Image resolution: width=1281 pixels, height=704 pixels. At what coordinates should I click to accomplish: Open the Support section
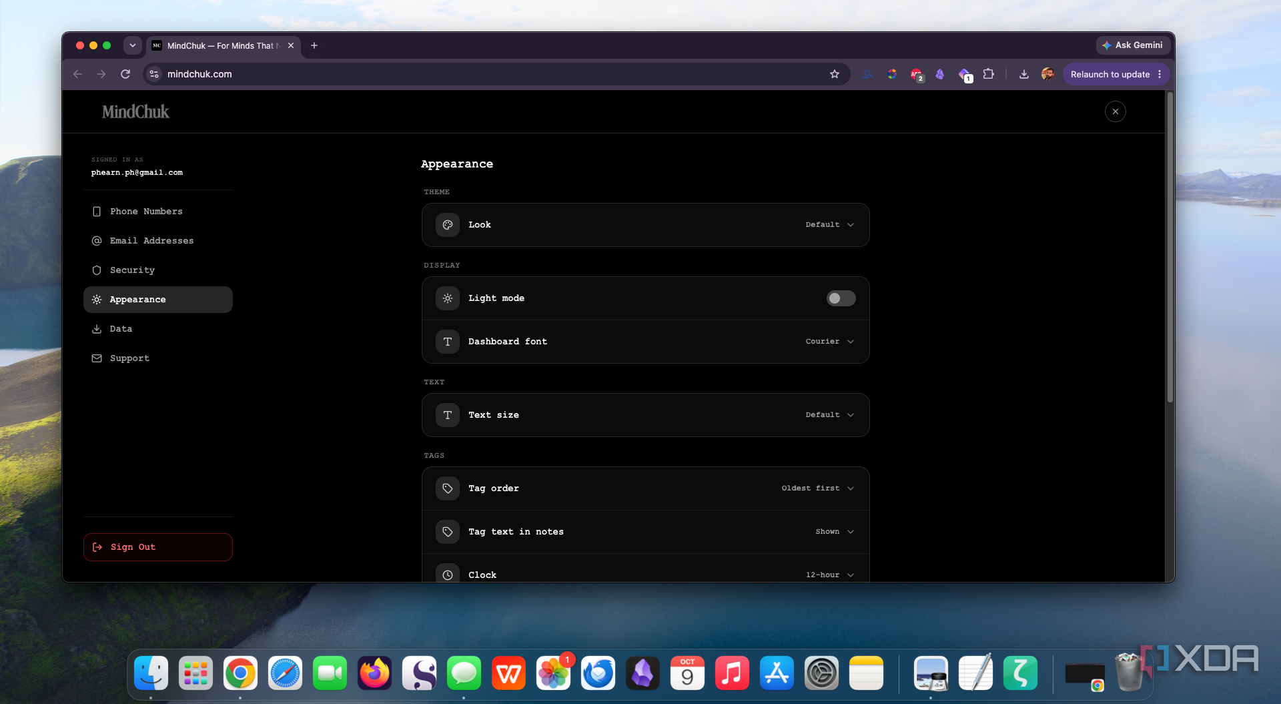point(158,358)
